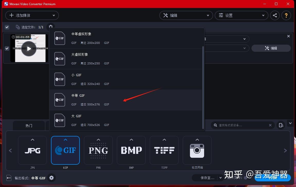Open the 添加媒体 dropdown button

pos(32,15)
